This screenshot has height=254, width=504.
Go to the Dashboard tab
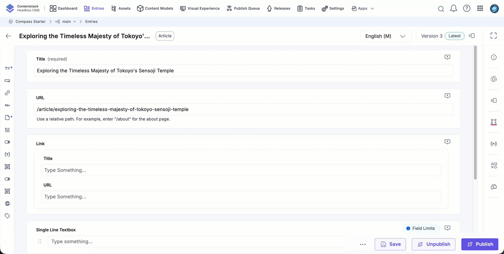click(x=63, y=8)
